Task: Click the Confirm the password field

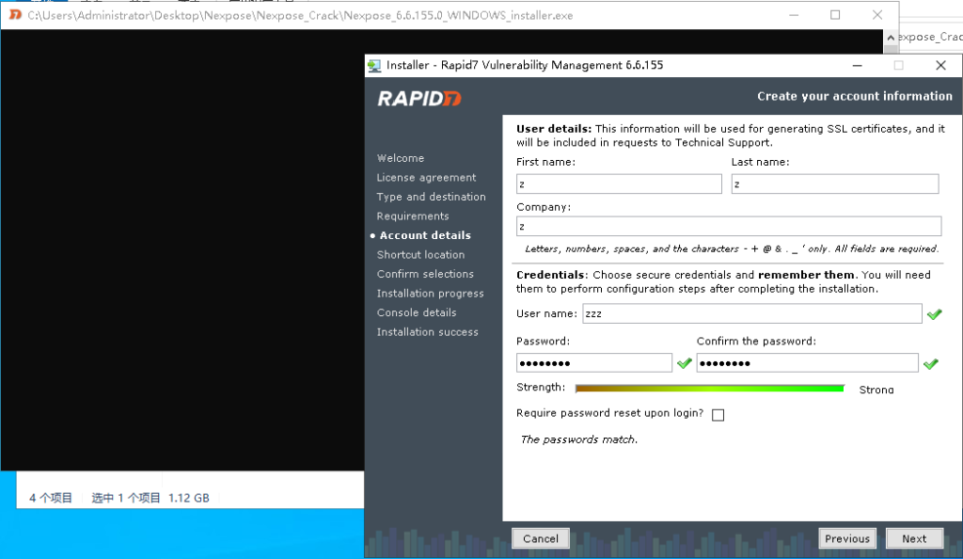Action: pos(807,363)
